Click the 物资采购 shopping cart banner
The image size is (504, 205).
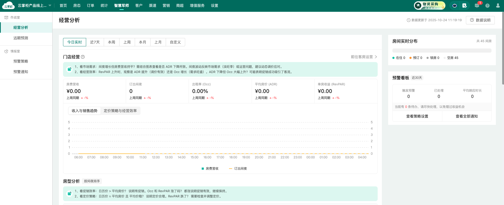tap(430, 5)
